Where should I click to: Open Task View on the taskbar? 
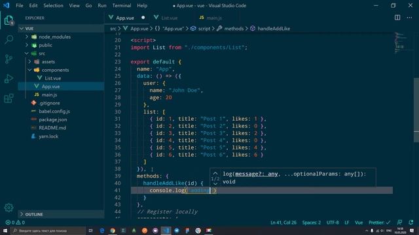91,230
